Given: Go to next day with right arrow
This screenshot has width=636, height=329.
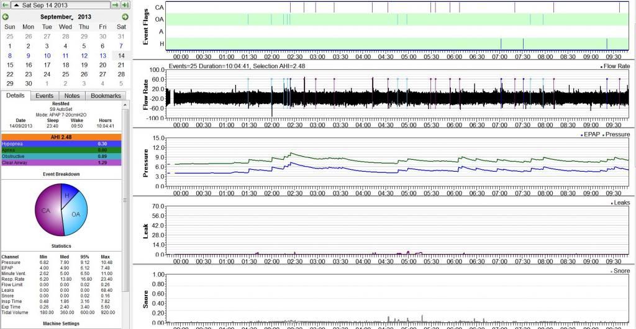Looking at the screenshot, I should pyautogui.click(x=115, y=6).
